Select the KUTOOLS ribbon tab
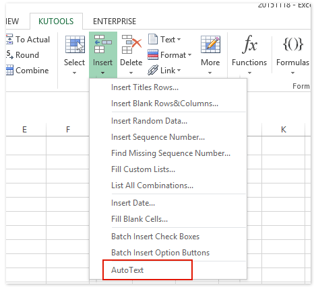The image size is (314, 287). pyautogui.click(x=56, y=22)
